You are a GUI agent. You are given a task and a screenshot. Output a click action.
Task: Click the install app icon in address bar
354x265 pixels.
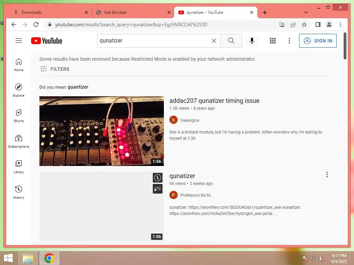pos(282,24)
